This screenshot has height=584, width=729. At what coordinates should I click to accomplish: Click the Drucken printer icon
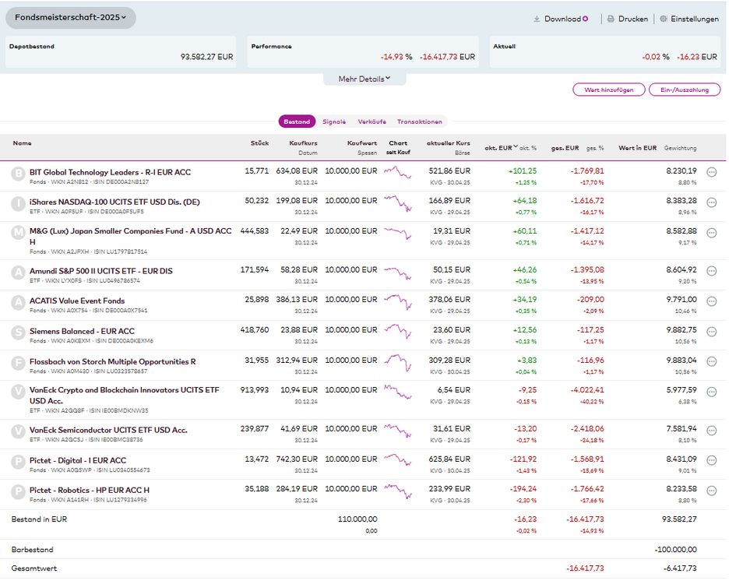click(611, 19)
